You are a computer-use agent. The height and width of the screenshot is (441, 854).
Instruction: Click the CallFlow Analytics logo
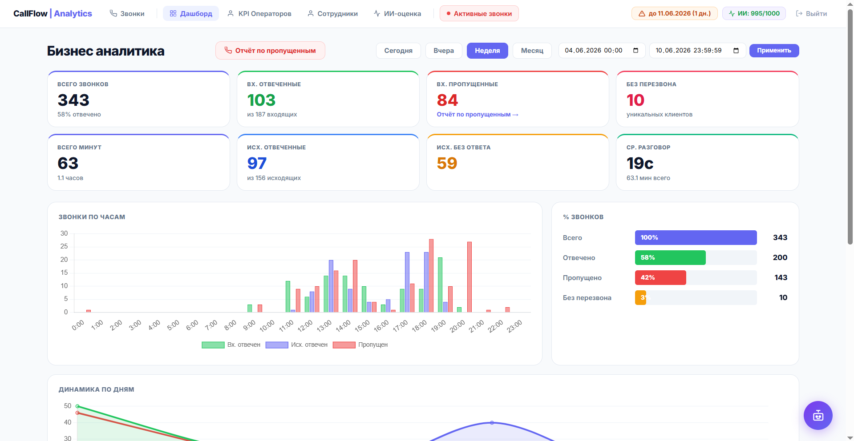53,13
